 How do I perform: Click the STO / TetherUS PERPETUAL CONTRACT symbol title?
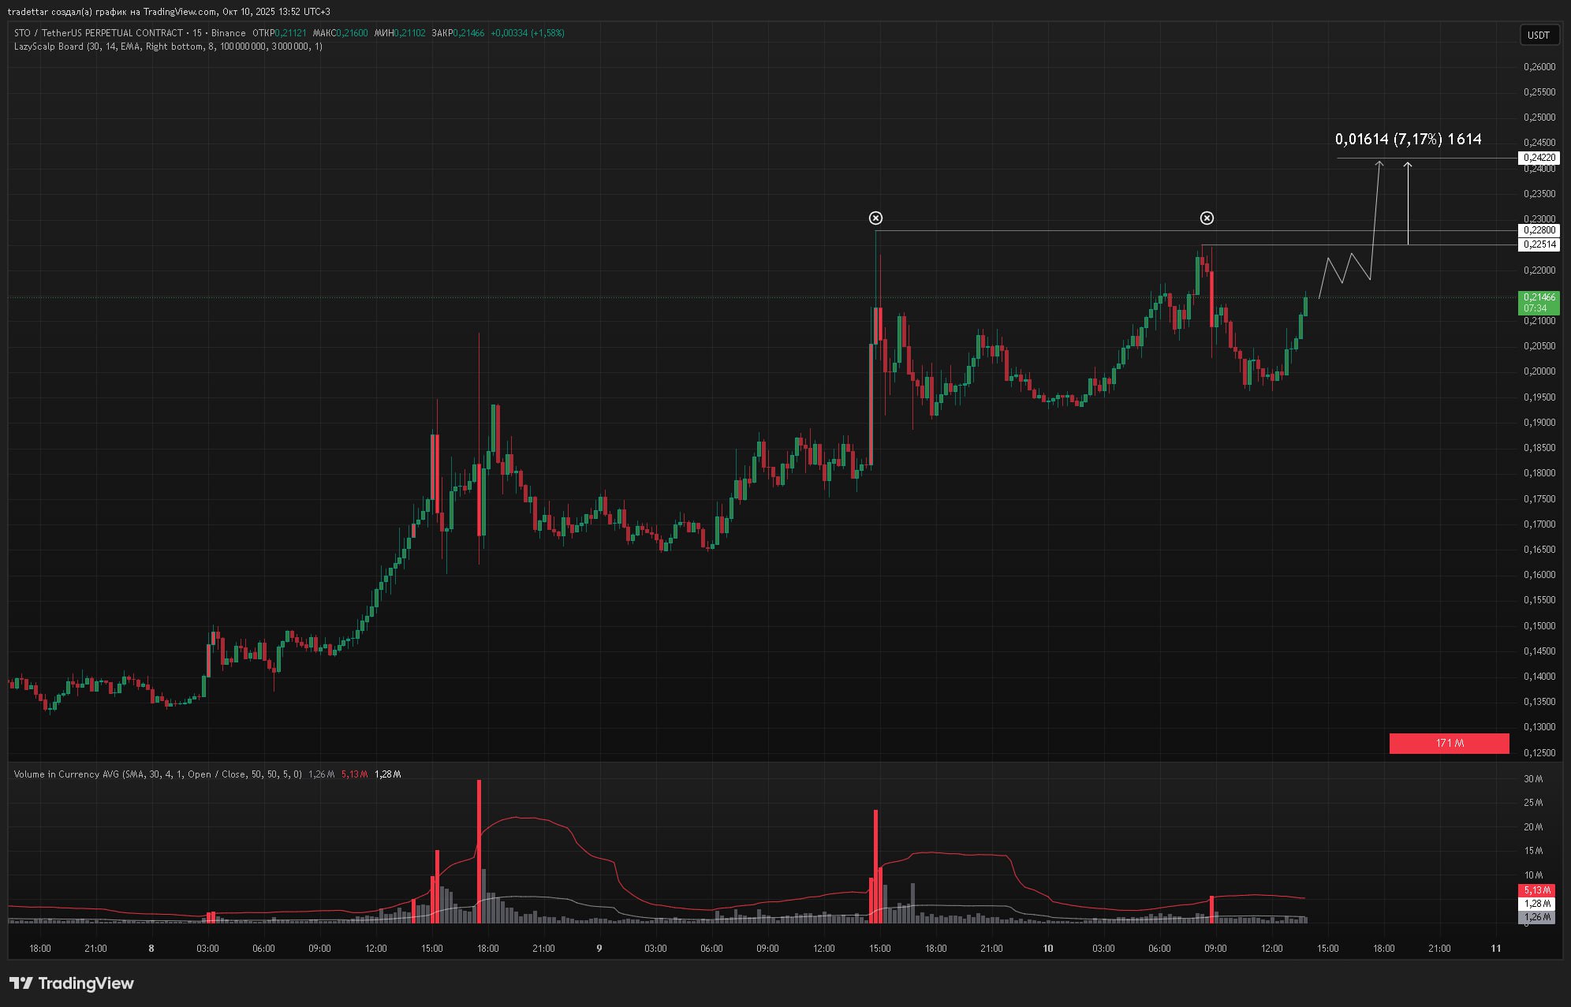coord(99,33)
